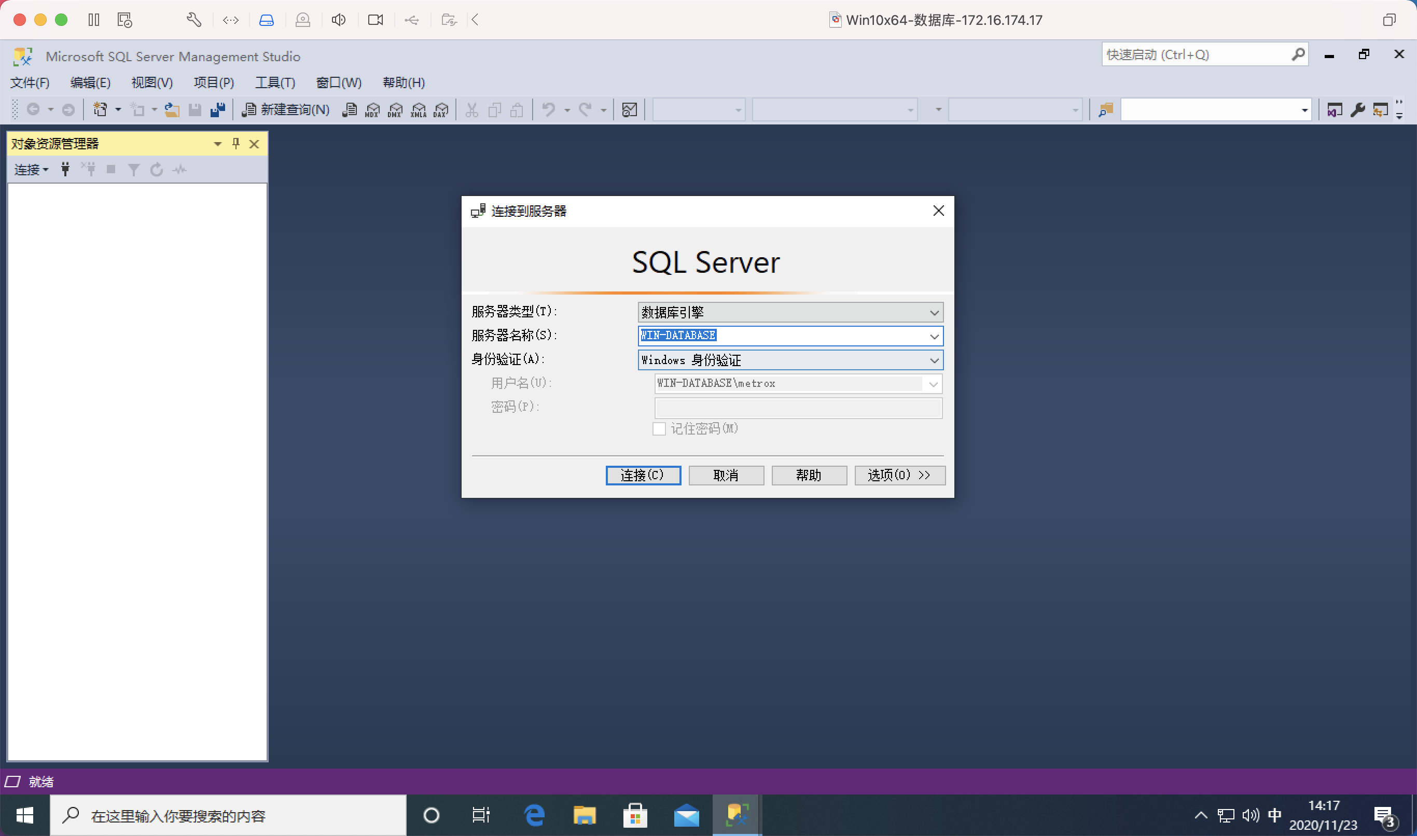Open the 帮助(H) menu
The width and height of the screenshot is (1417, 836).
coord(404,83)
